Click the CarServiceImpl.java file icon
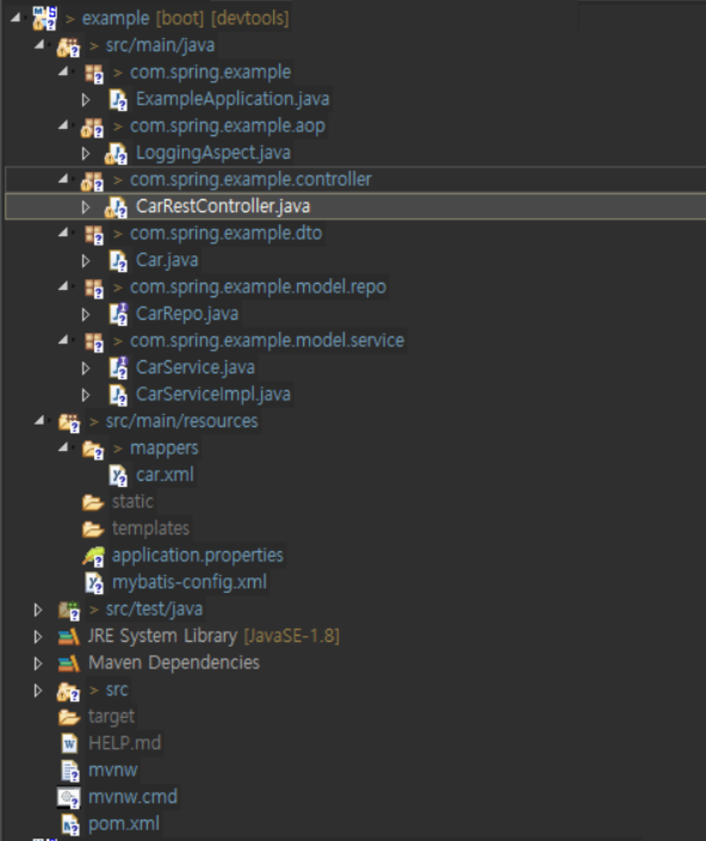Image resolution: width=706 pixels, height=841 pixels. [x=118, y=395]
